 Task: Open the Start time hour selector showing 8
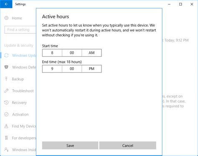tap(52, 53)
